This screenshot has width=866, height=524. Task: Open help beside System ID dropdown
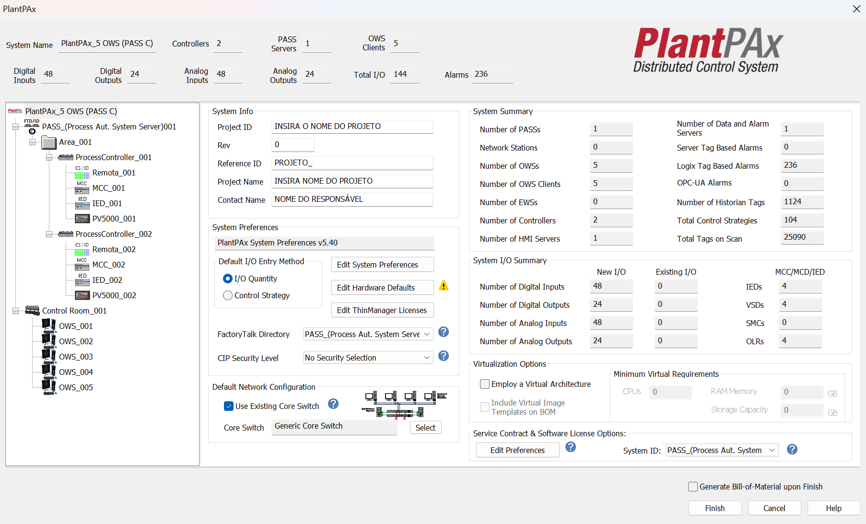[x=792, y=449]
